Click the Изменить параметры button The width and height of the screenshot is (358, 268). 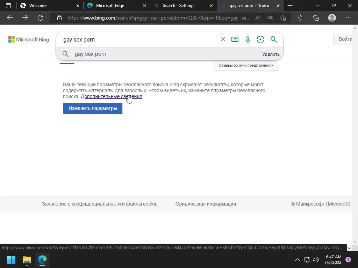coord(93,109)
